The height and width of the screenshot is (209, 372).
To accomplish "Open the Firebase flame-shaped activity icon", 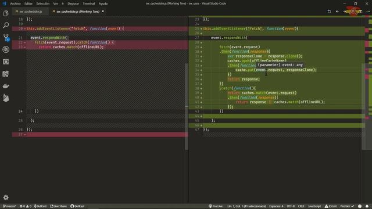I will click(x=6, y=98).
